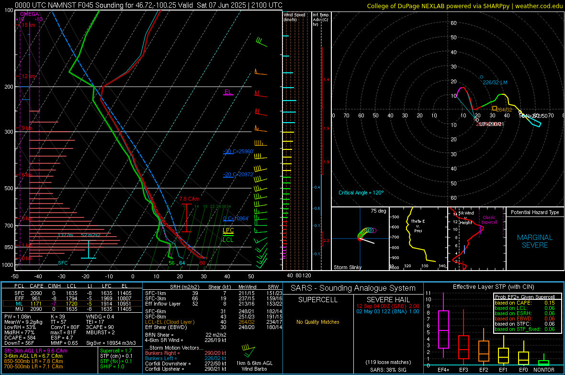
Task: Click the SARS - Sounding Analogue System title
Action: pos(353,288)
